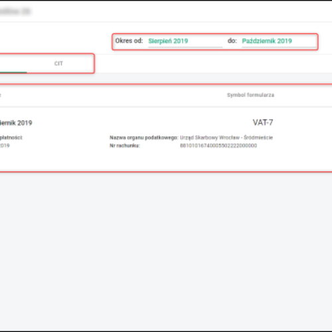Click the do: label before end date
The height and width of the screenshot is (332, 332).
(x=232, y=41)
